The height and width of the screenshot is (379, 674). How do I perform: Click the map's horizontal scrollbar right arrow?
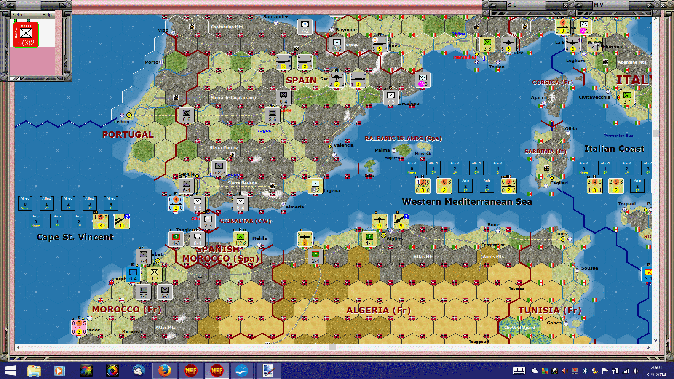click(x=649, y=347)
